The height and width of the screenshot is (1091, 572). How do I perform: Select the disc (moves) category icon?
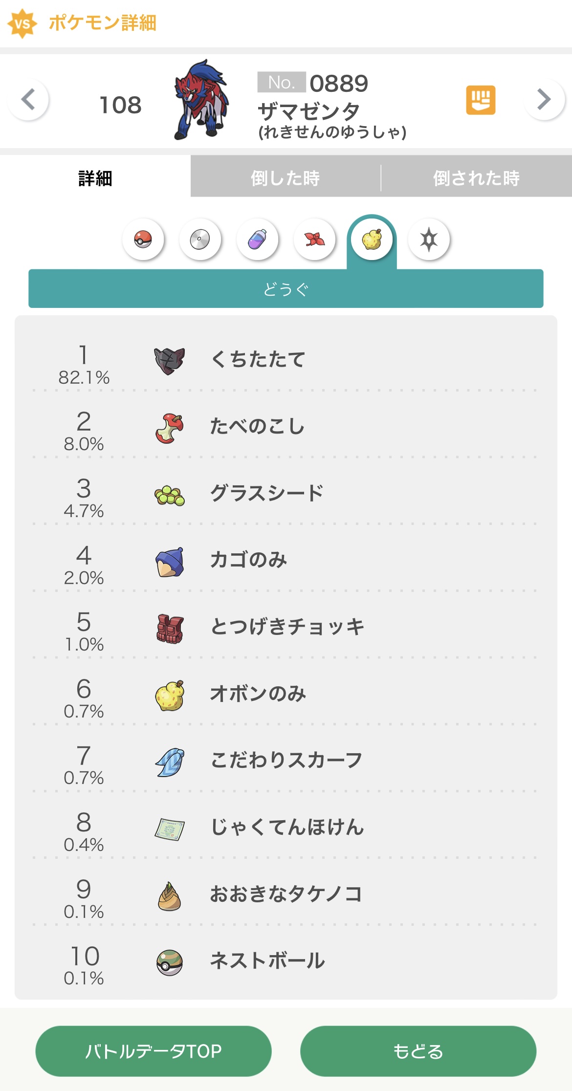coord(200,240)
